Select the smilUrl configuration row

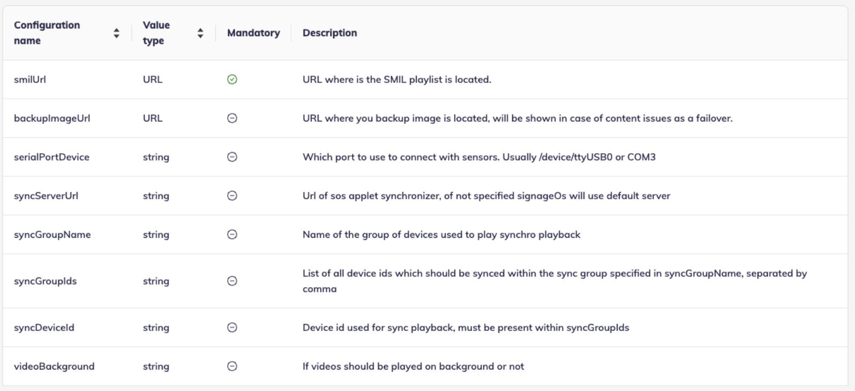pos(29,79)
